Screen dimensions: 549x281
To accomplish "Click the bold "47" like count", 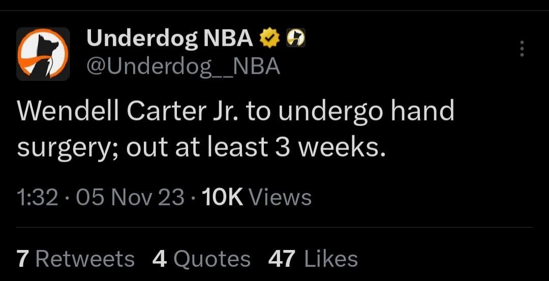I will pyautogui.click(x=282, y=259).
